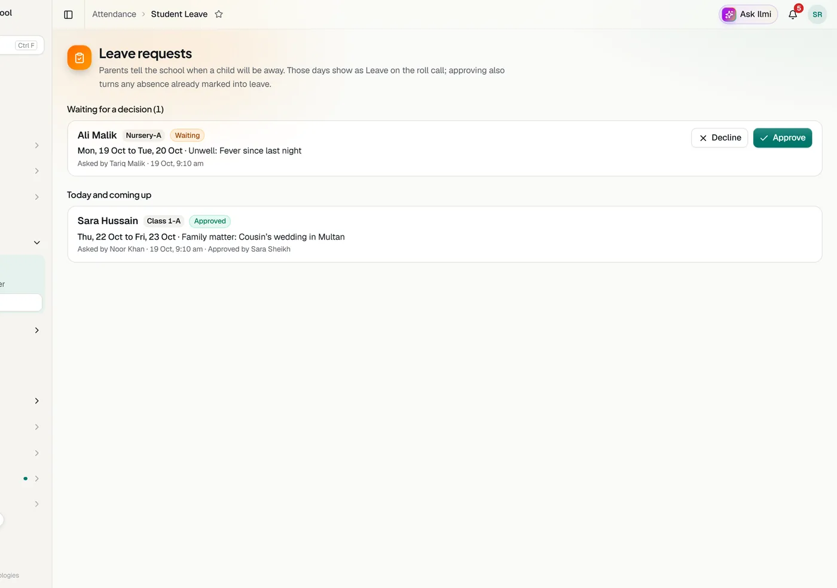Screen dimensions: 837x588
Task: Click the Nursery-A class tag
Action: [x=143, y=136]
